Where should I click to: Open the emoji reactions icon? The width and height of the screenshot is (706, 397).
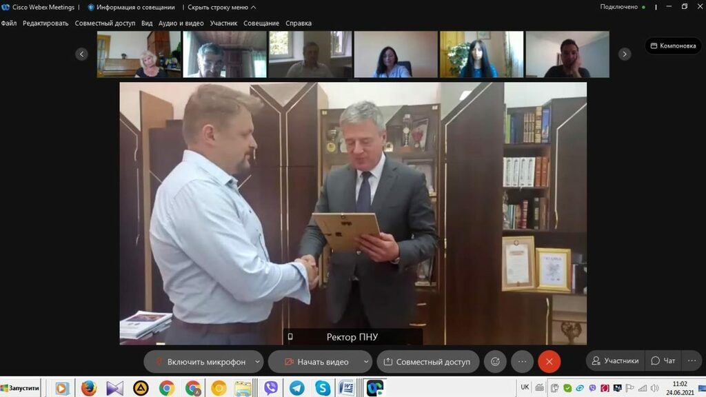[495, 362]
